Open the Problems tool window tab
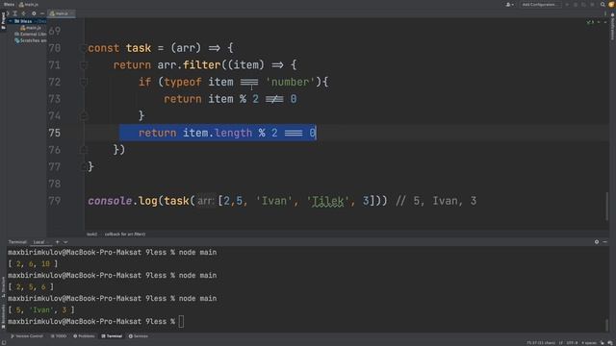616x346 pixels. [x=84, y=336]
